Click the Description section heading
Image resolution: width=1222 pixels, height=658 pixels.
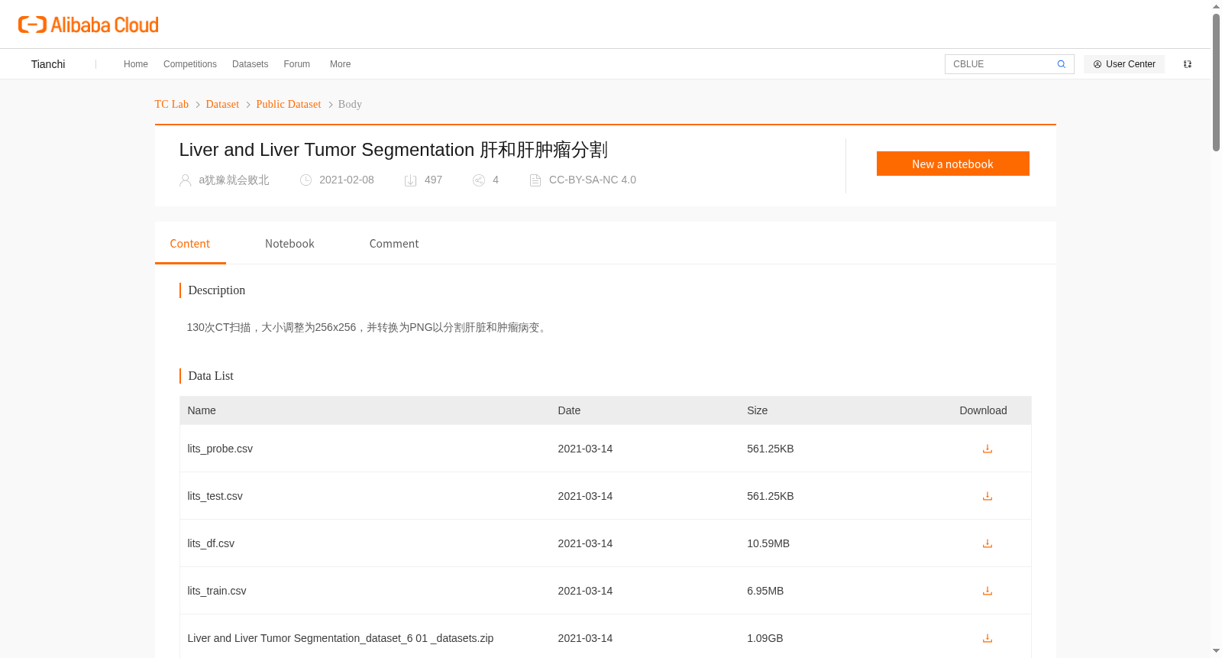217,290
